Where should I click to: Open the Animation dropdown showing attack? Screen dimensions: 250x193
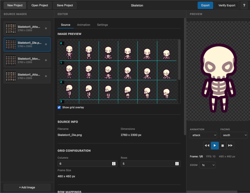203,135
